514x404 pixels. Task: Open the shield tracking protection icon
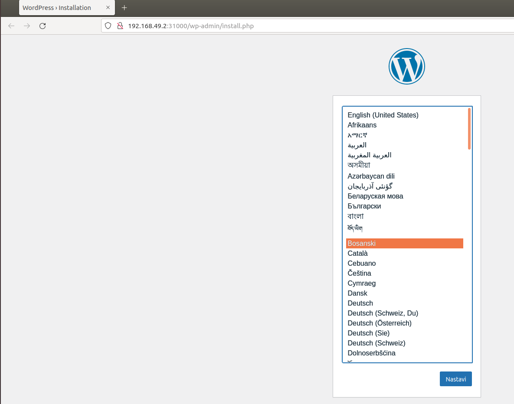tap(108, 26)
